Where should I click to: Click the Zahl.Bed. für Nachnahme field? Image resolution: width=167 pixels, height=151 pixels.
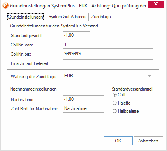(83, 108)
